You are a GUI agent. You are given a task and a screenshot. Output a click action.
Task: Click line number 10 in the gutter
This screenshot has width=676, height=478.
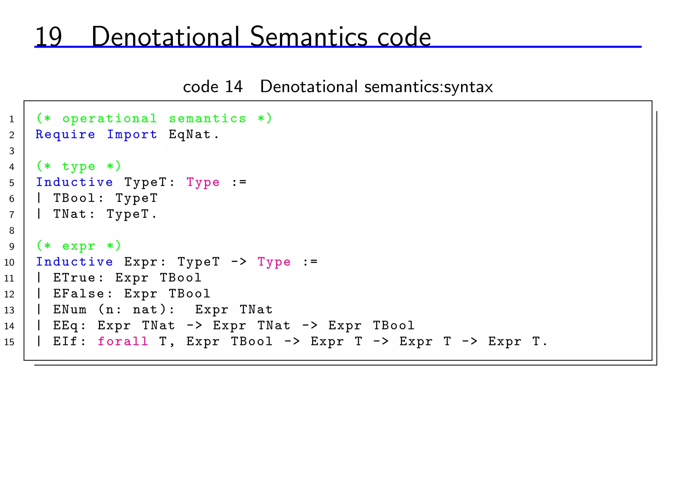tap(10, 262)
